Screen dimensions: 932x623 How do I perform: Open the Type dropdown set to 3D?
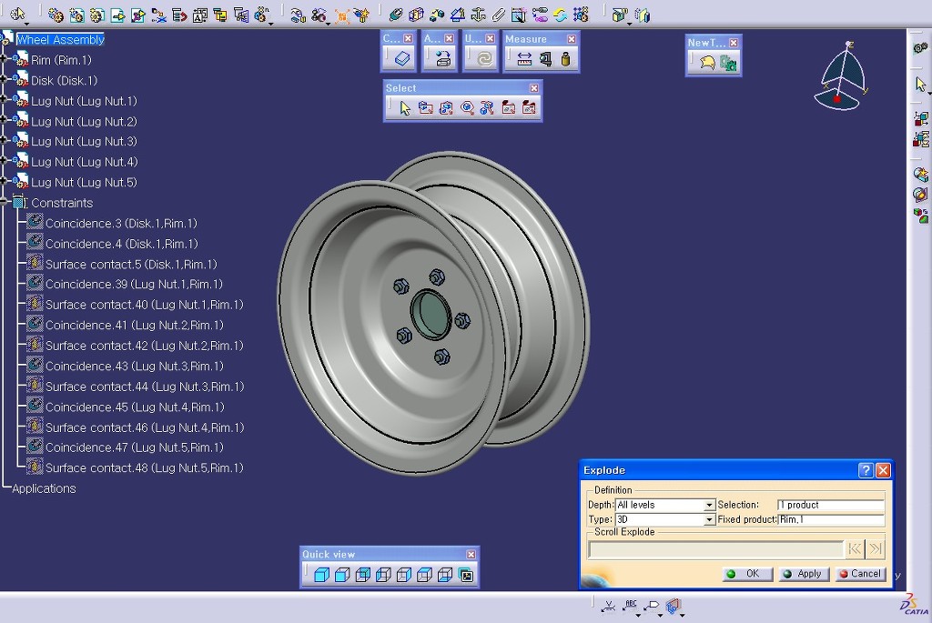point(709,520)
